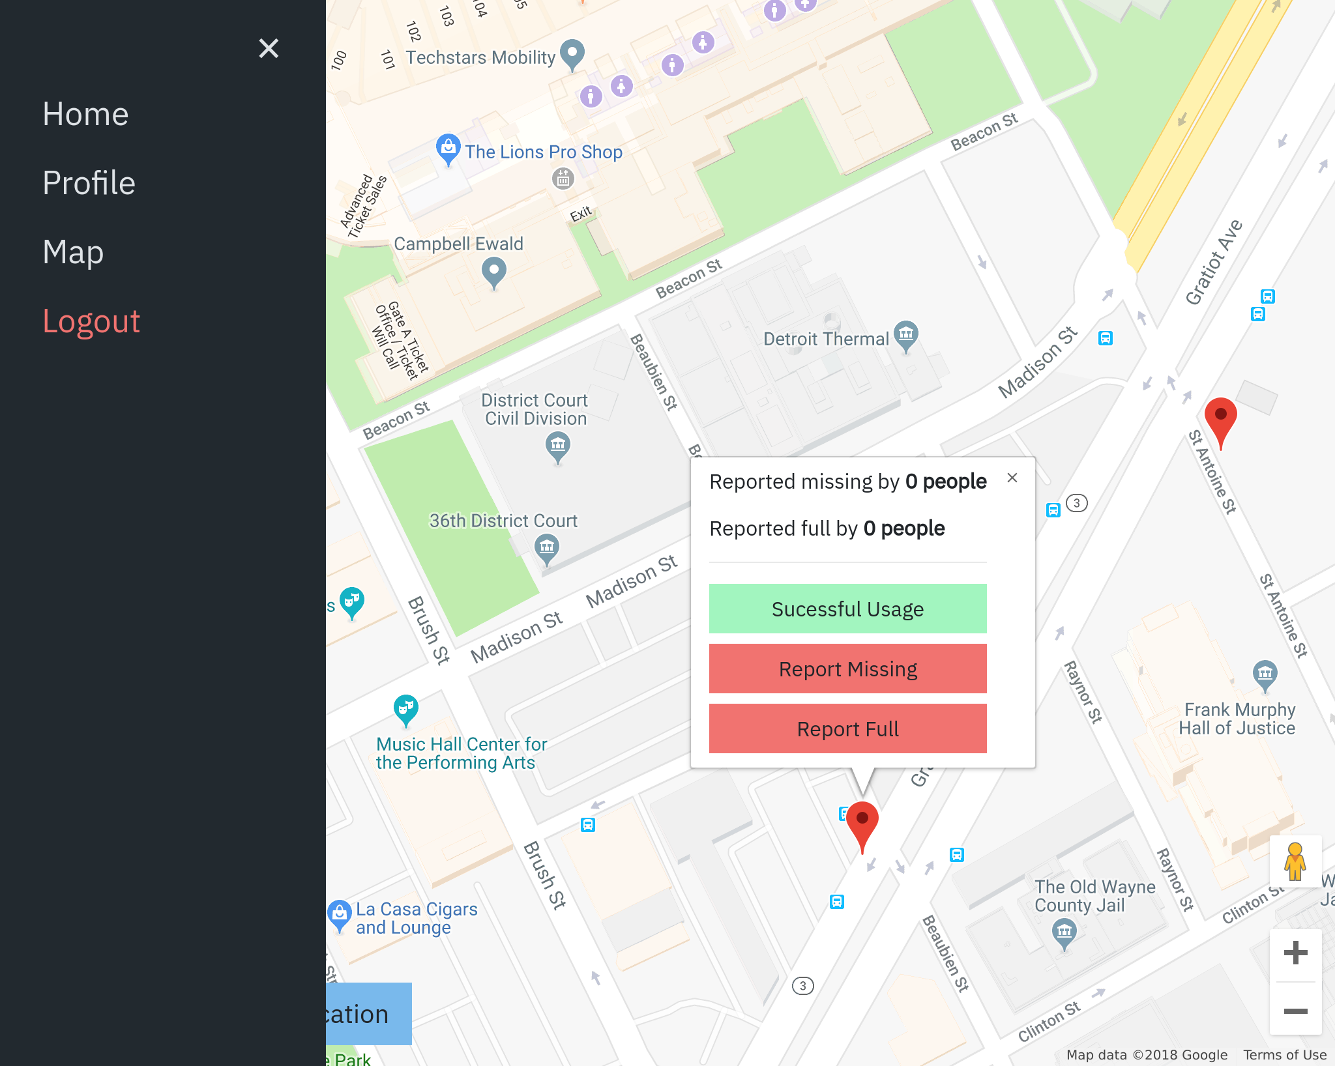
Task: Click the Report Missing button
Action: click(x=847, y=669)
